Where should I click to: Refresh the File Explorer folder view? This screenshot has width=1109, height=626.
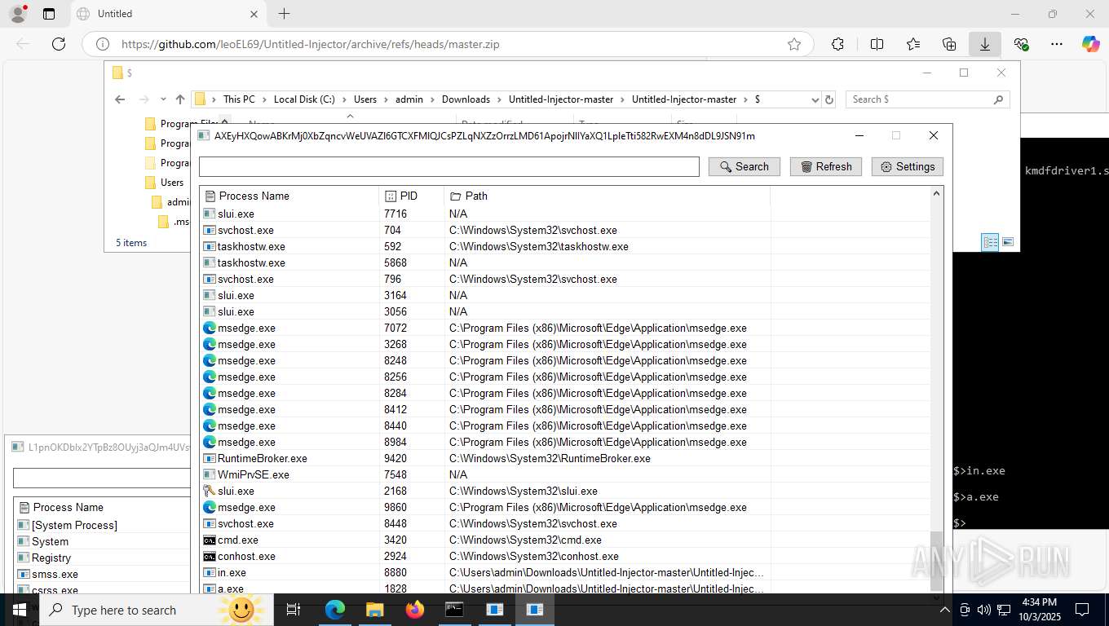[x=829, y=99]
